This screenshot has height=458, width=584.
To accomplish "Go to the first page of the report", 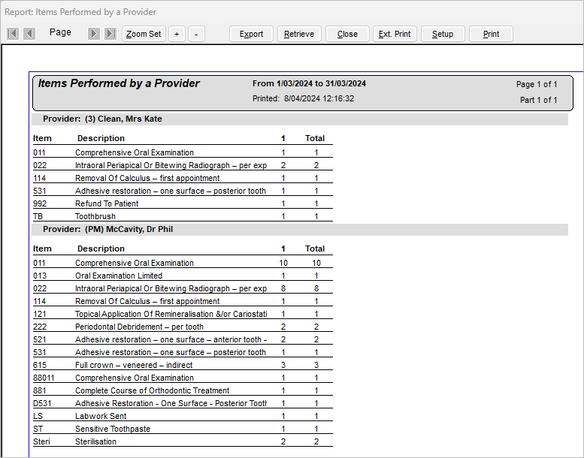I will (13, 34).
